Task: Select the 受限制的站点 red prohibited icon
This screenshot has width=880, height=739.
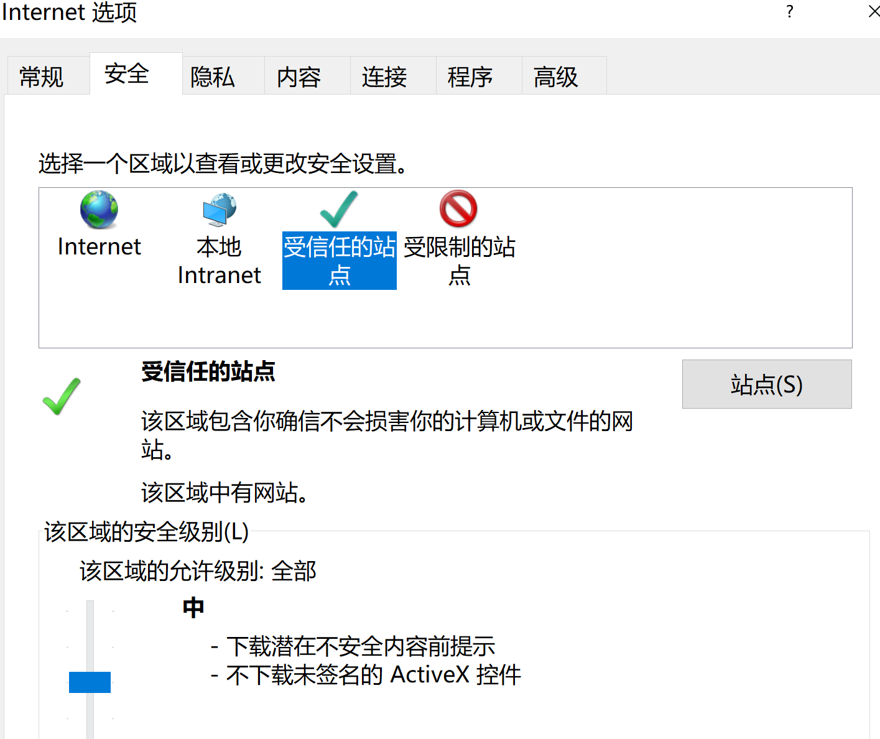Action: (458, 209)
